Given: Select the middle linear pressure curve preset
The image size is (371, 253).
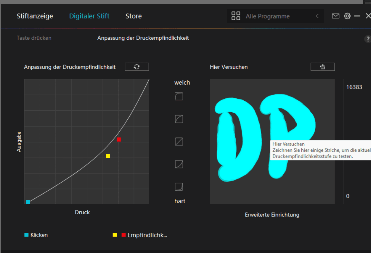Looking at the screenshot, I should [x=179, y=141].
